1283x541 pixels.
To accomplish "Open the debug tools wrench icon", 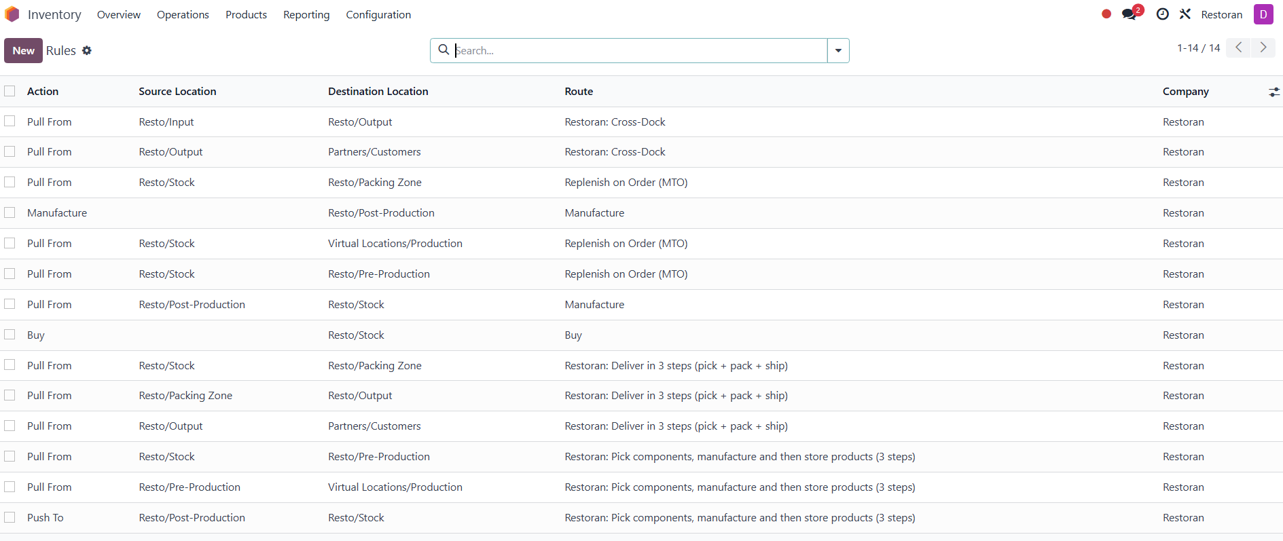I will 1185,14.
